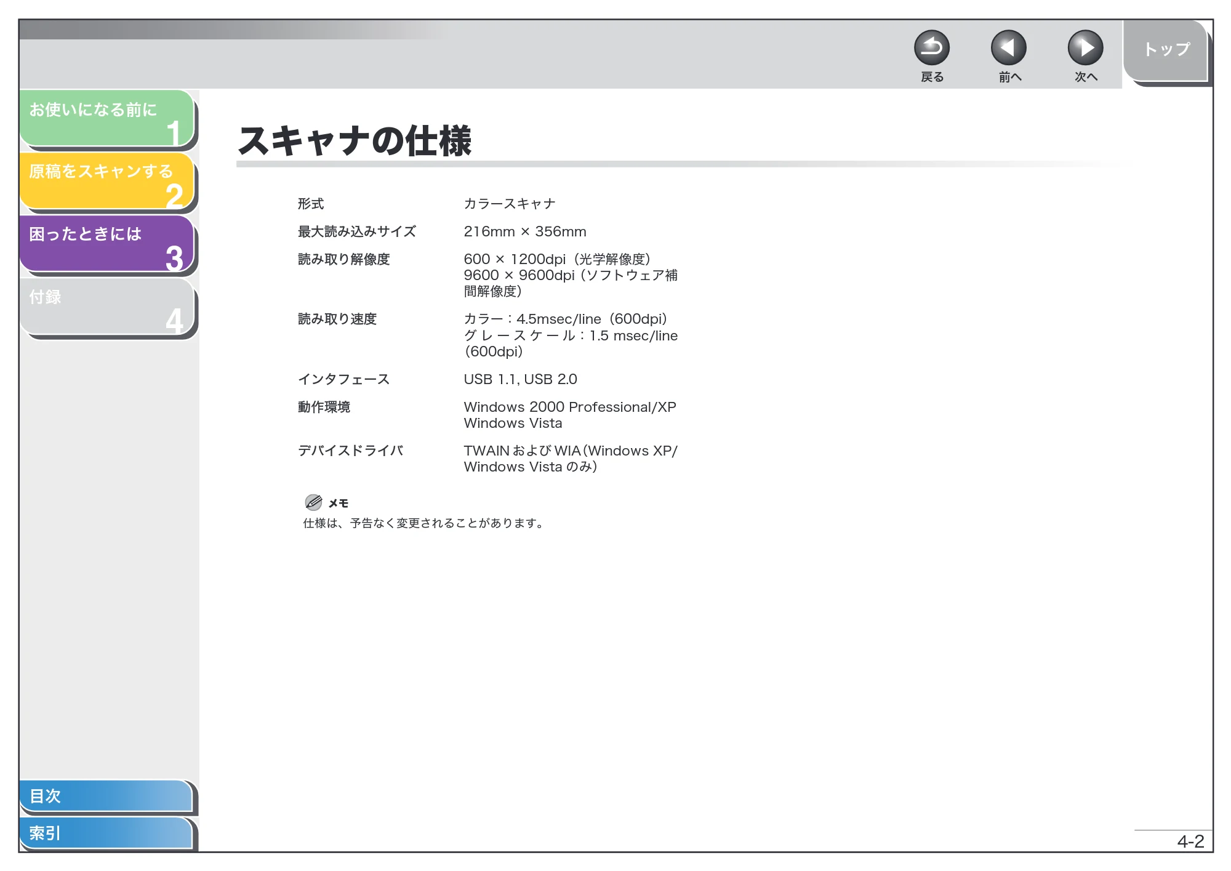Open chapter 4 付録 tab
The width and height of the screenshot is (1231, 871).
[107, 307]
